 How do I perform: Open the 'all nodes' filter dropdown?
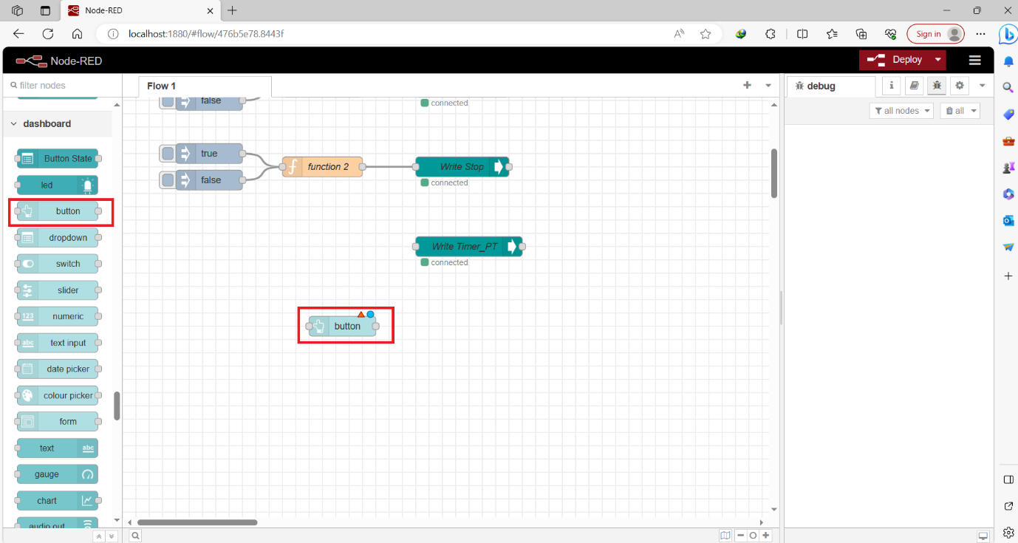[901, 110]
